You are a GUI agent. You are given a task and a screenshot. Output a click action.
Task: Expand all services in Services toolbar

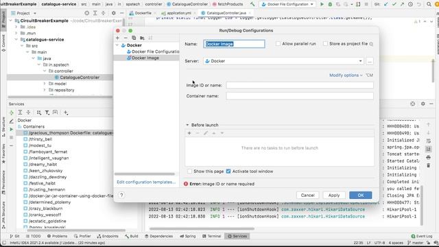(x=20, y=113)
